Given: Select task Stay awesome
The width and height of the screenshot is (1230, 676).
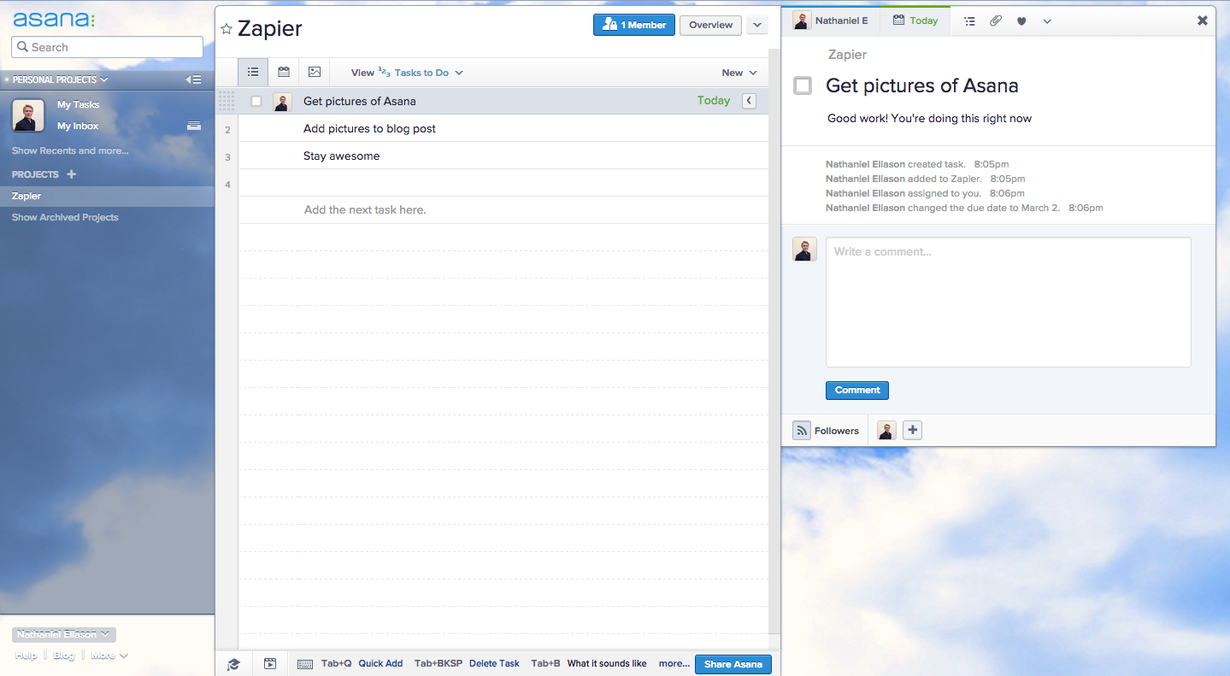Looking at the screenshot, I should (341, 156).
